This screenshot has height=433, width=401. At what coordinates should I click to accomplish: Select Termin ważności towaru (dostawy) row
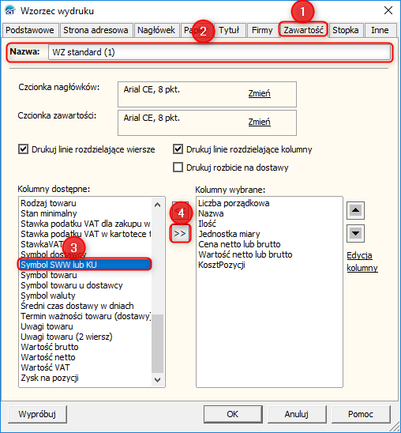point(85,316)
